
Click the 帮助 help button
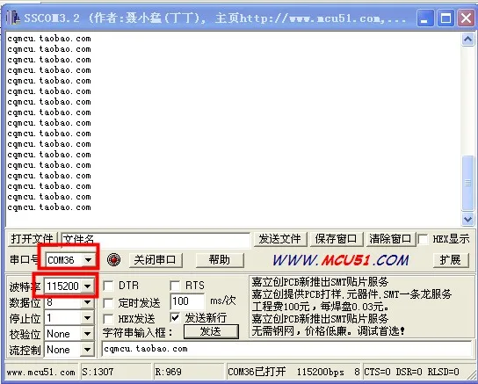coord(220,260)
